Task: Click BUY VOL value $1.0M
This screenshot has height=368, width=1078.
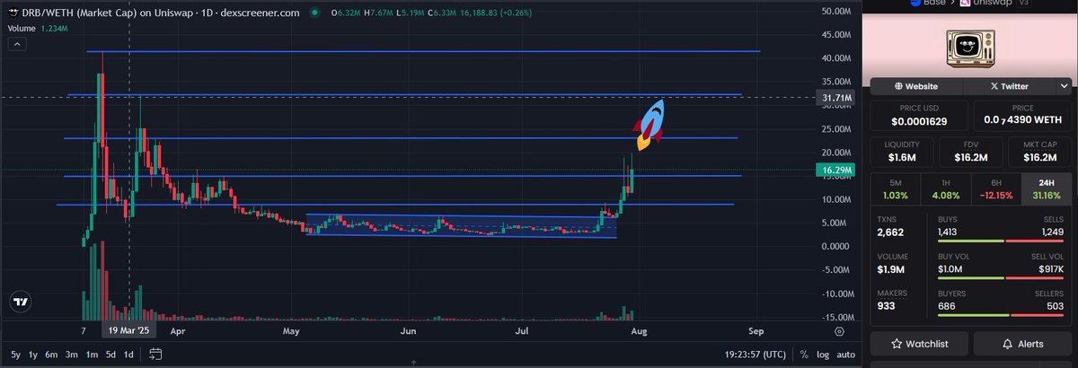Action: [x=950, y=269]
